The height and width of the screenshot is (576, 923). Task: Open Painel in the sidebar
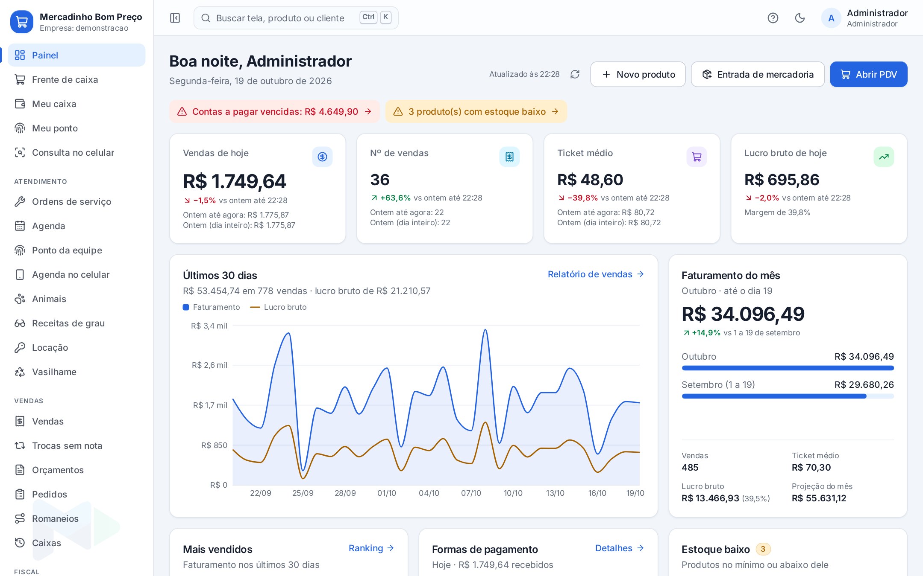click(76, 55)
